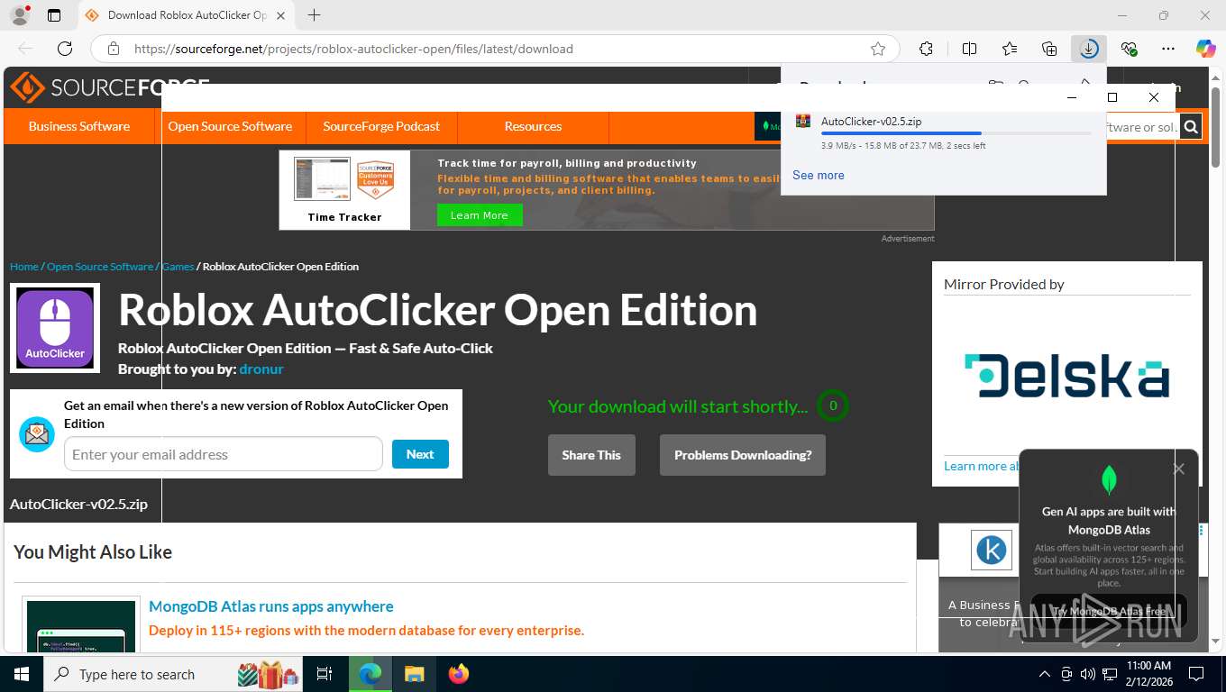Click the address bar URL field
This screenshot has height=692, width=1226.
click(496, 49)
